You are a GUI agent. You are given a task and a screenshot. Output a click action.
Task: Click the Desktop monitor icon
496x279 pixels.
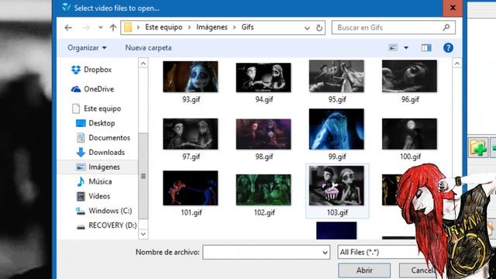(81, 123)
